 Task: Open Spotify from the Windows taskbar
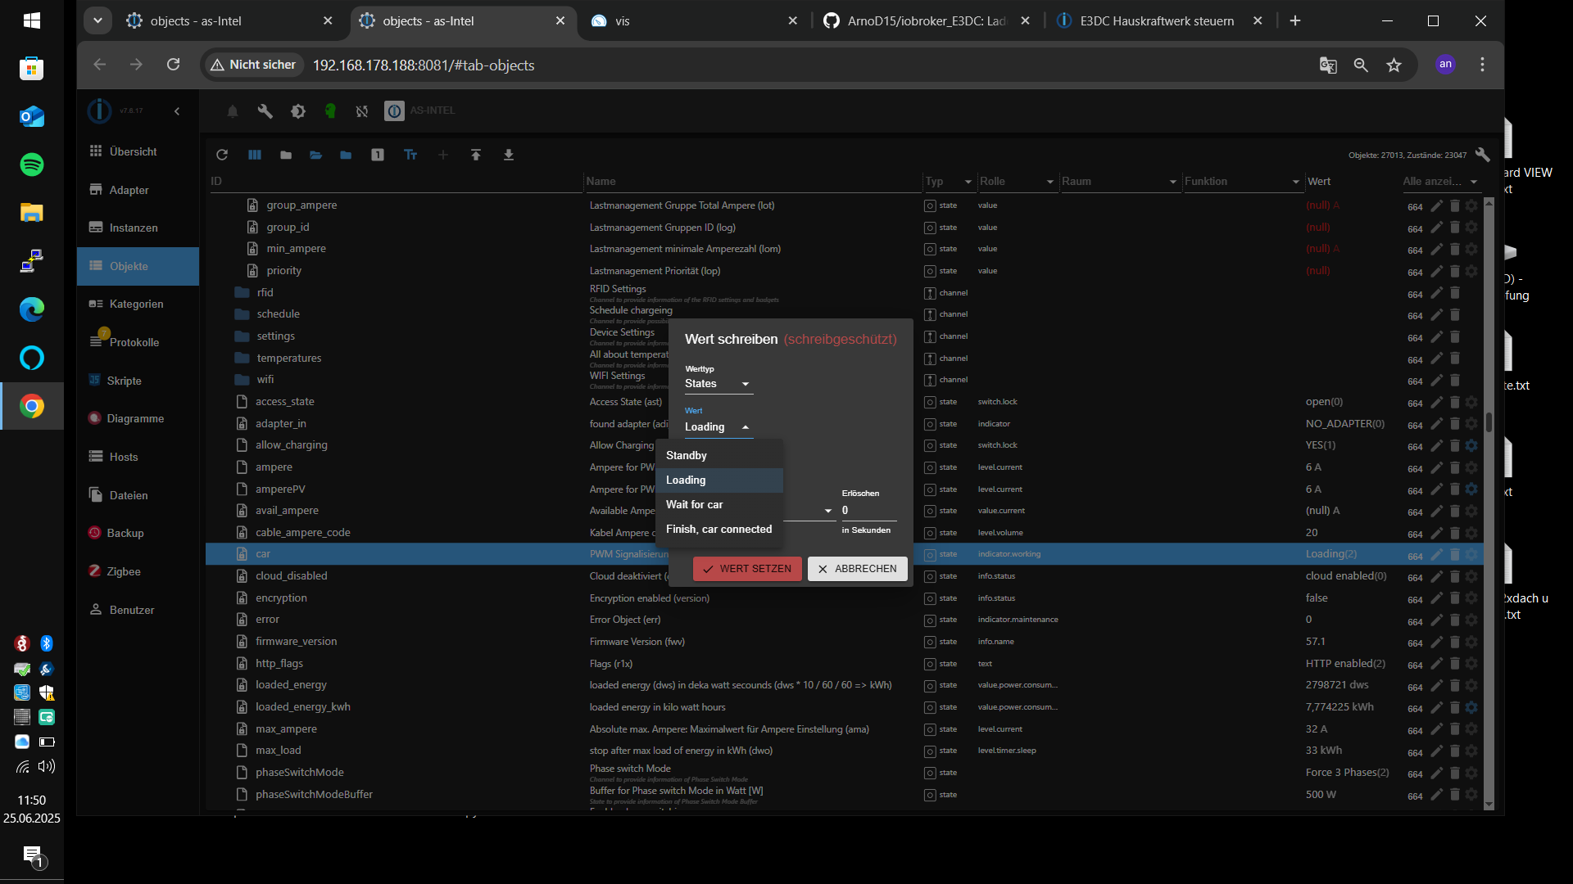tap(32, 165)
